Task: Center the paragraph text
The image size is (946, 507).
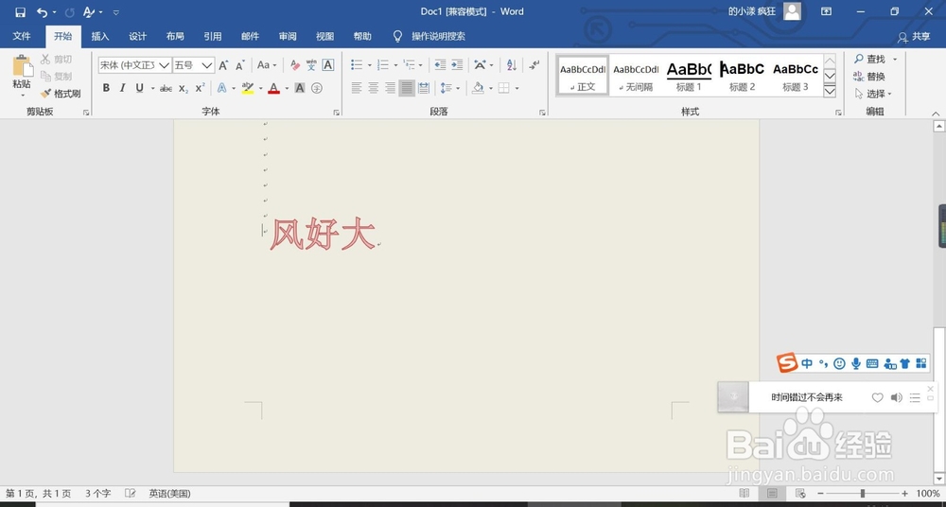Action: tap(374, 88)
